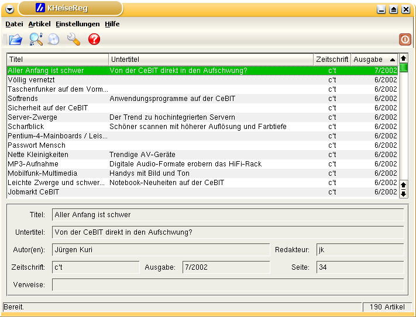This screenshot has height=317, width=416.
Task: Select the 'Passwort Mensch' row
Action: pos(202,145)
